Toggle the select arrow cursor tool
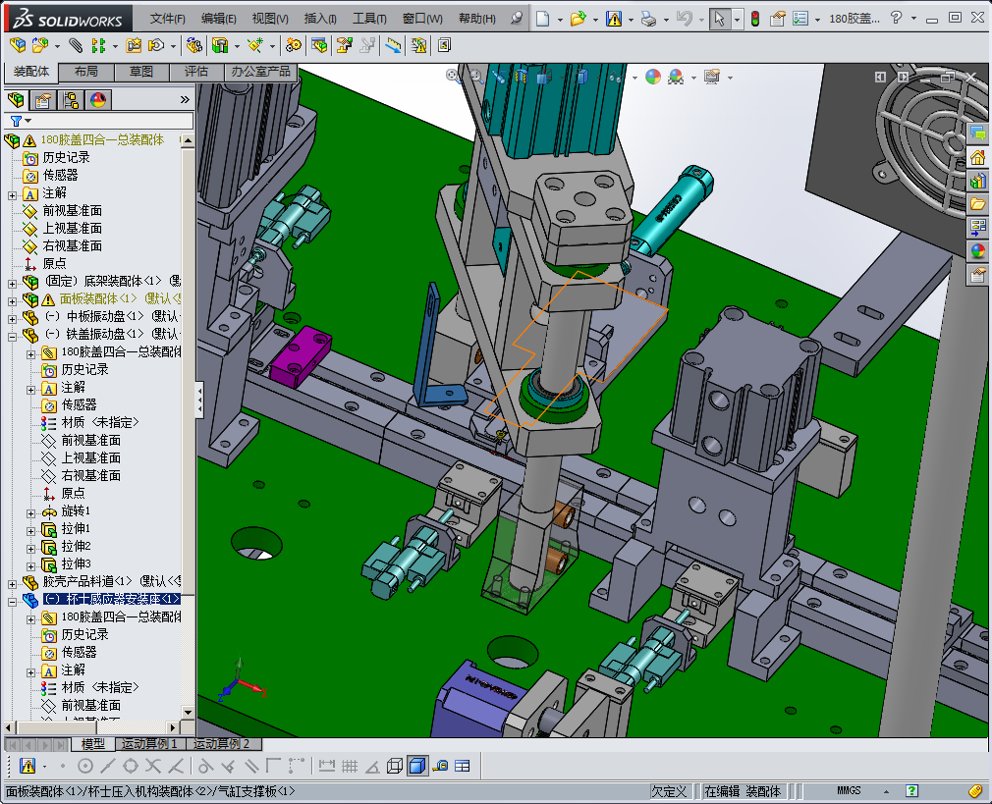992x804 pixels. [719, 19]
